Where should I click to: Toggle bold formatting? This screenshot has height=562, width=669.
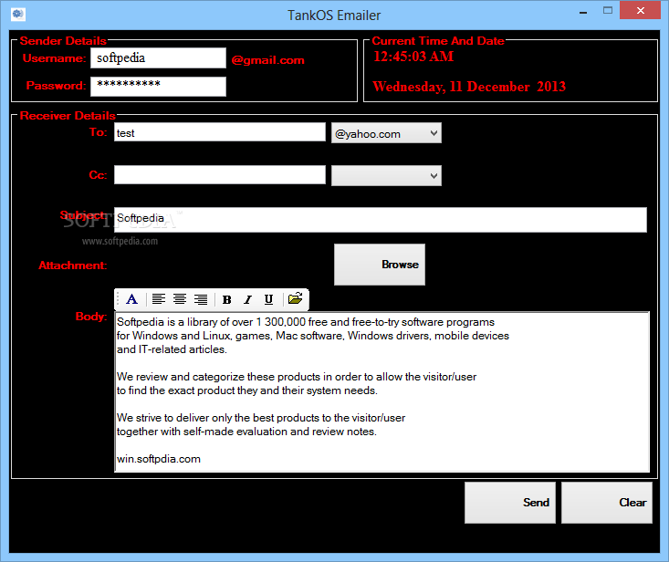coord(227,299)
